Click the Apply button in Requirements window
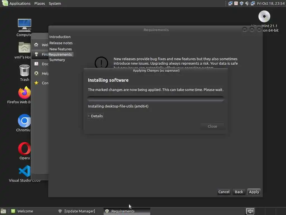The height and width of the screenshot is (215, 286). pyautogui.click(x=254, y=192)
